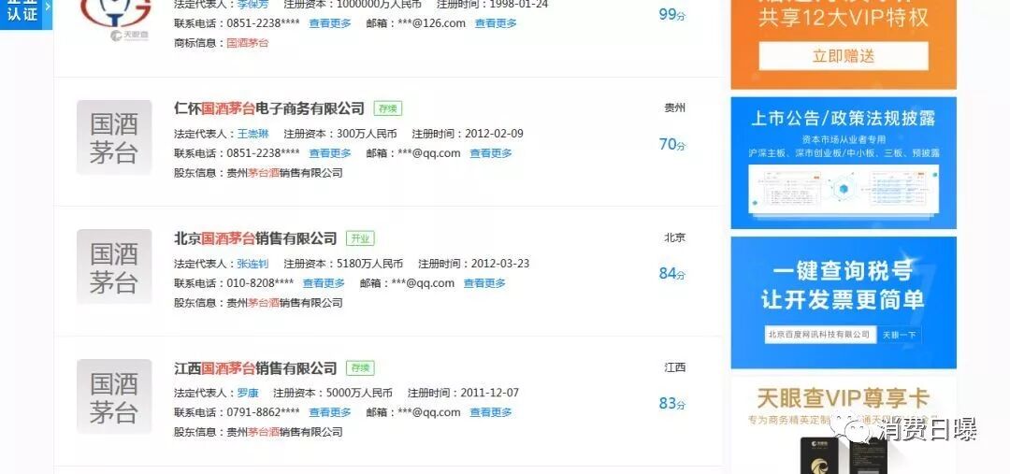Click registered capital 5000万人民币
This screenshot has width=1010, height=474.
(x=359, y=393)
